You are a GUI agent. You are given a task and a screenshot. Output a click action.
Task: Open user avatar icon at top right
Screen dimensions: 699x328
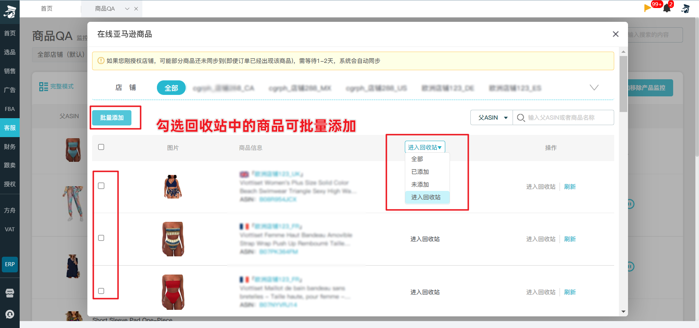click(686, 8)
